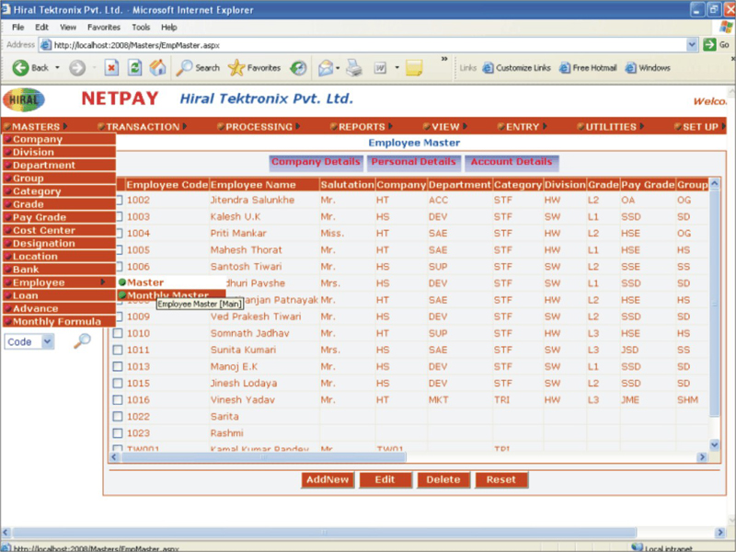
Task: Check the box for employee 1011
Action: (118, 350)
